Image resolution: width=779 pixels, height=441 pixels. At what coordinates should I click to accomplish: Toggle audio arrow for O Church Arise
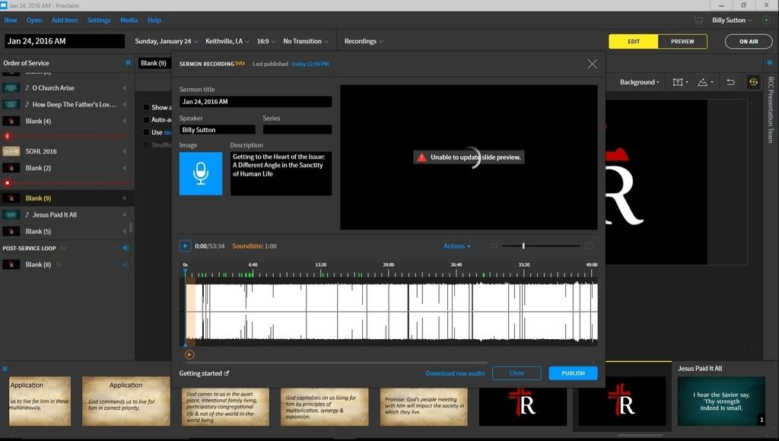124,88
